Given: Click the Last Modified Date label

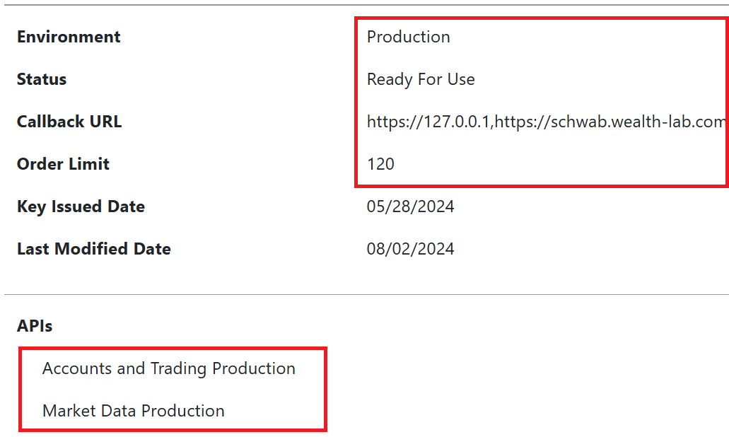Looking at the screenshot, I should point(93,249).
